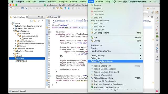Choose Run Configurations... from Run menu
Screen dimensions: 168x94
click(x=115, y=51)
